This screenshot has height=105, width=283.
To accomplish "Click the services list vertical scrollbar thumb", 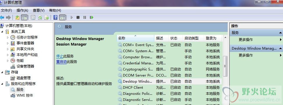I will pos(225,66).
